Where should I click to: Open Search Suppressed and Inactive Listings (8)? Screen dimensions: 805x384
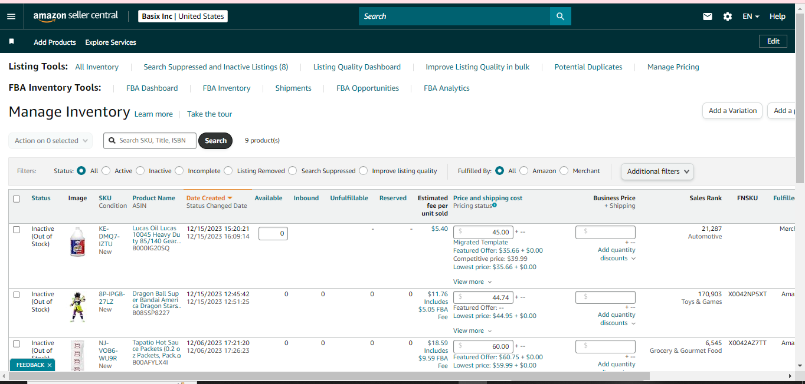coord(216,67)
